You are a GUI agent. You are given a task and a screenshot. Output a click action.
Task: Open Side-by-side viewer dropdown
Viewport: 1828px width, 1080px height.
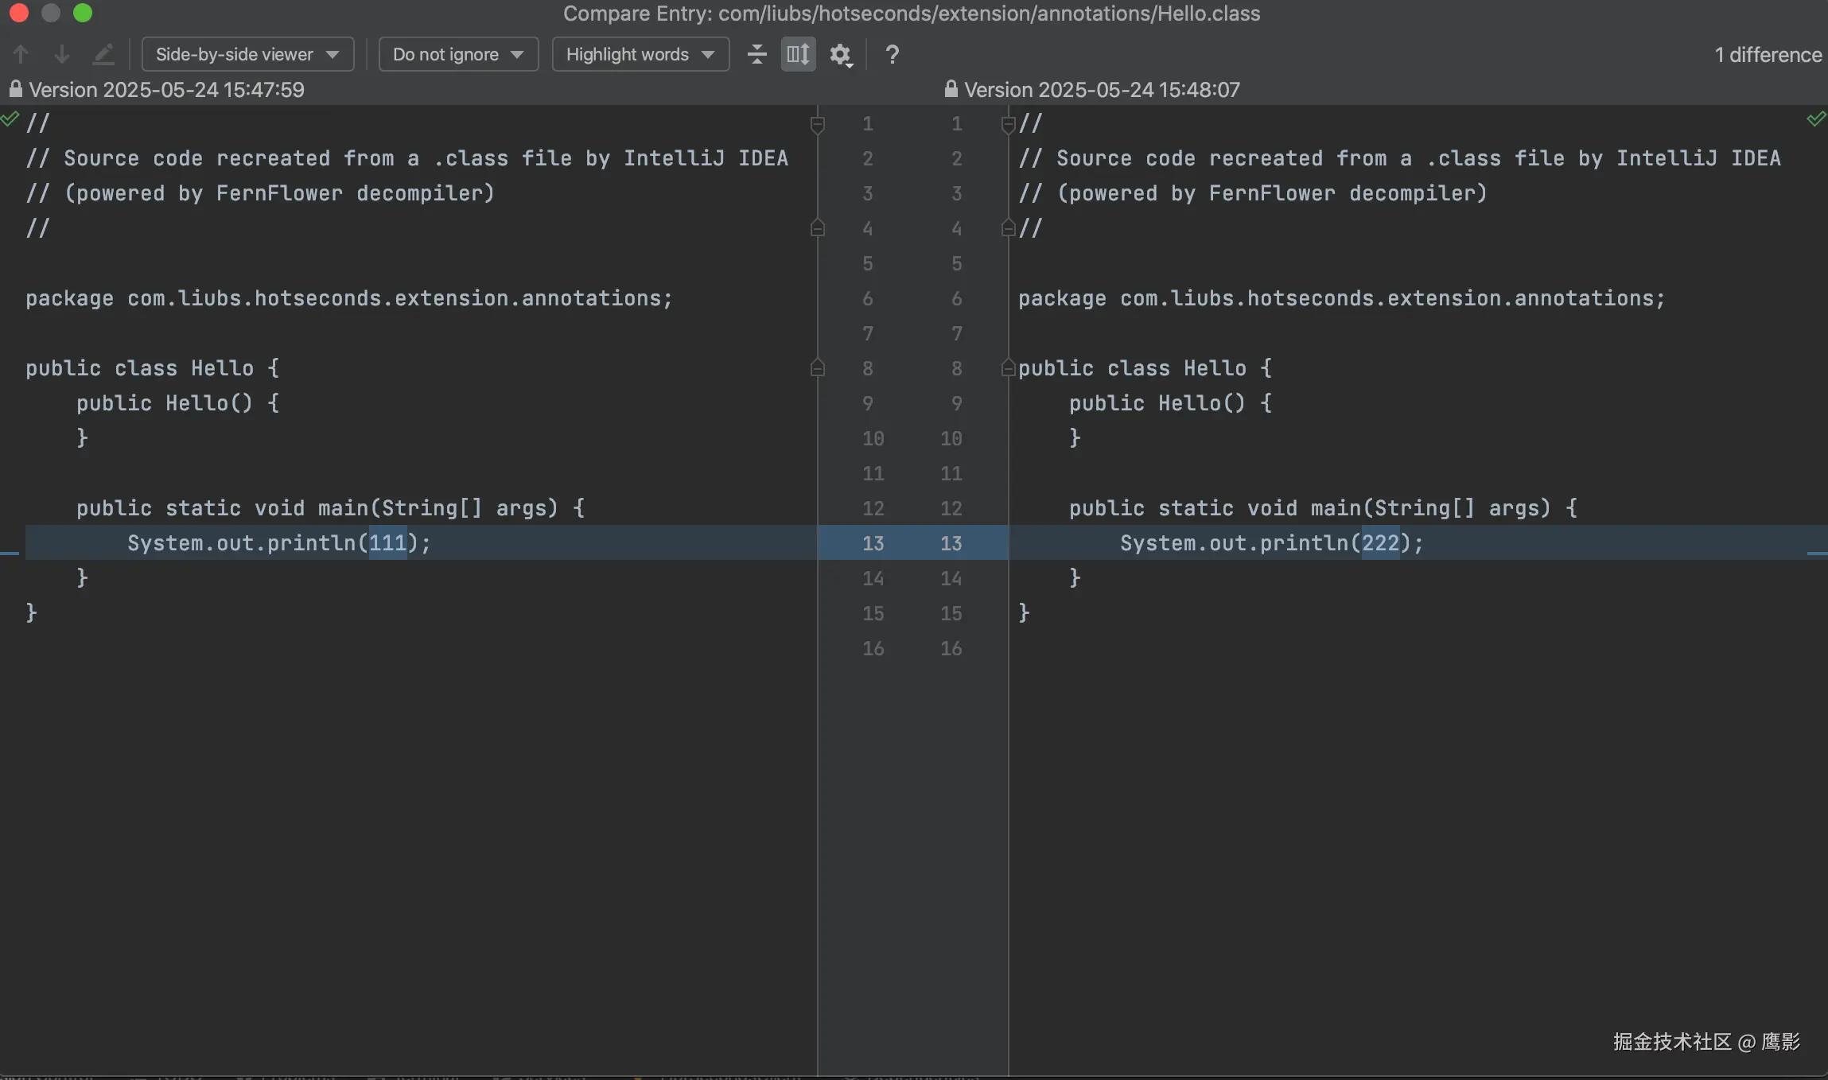247,54
